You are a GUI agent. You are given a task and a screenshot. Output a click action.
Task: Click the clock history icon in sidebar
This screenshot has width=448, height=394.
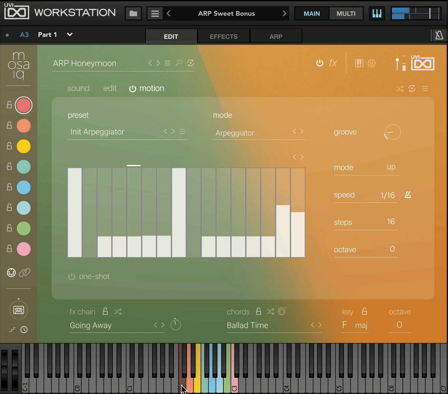tap(24, 330)
